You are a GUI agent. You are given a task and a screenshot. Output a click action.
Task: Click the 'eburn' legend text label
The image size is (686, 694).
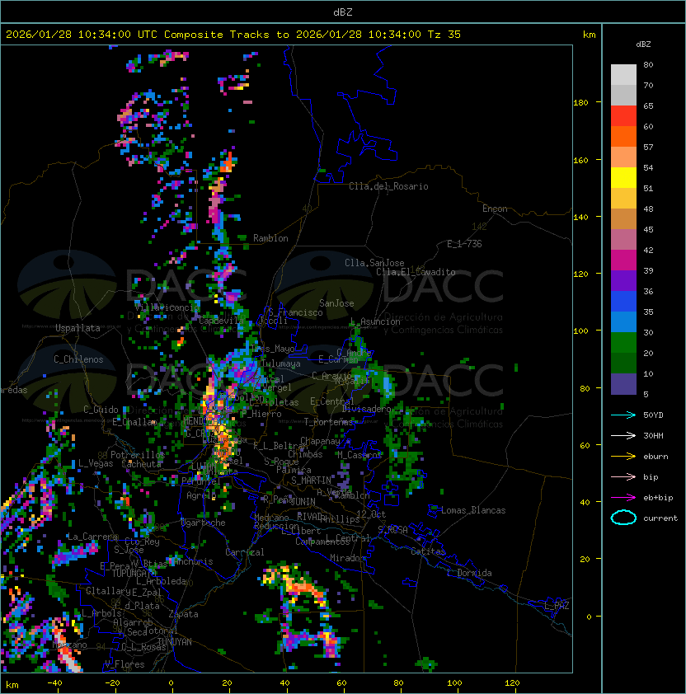click(x=655, y=456)
